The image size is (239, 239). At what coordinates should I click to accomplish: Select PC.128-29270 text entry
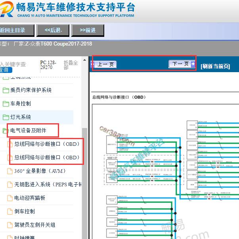[x=48, y=65]
